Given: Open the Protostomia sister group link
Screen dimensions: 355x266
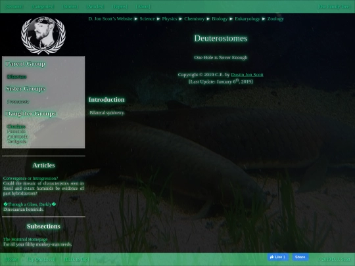Looking at the screenshot, I should pos(18,102).
